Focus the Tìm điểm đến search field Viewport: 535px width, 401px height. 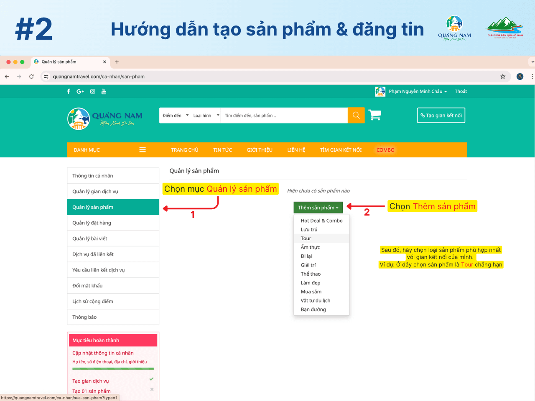click(x=283, y=116)
